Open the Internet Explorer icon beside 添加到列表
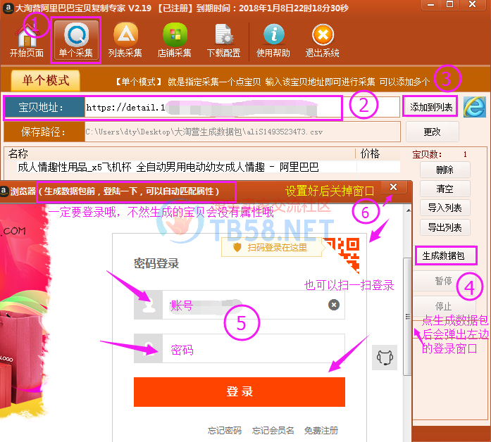491x442 pixels. pos(475,107)
